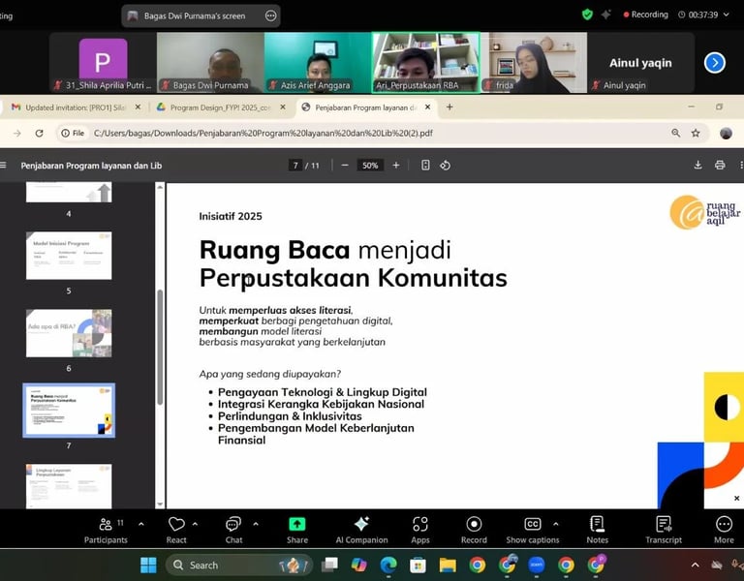Expand React options caret
744x581 pixels.
point(195,524)
